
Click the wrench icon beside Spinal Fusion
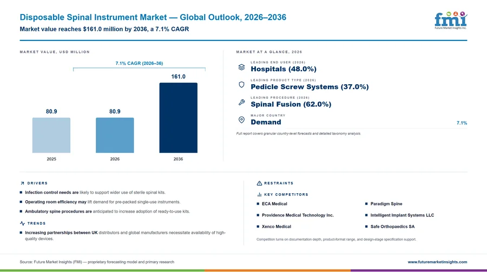click(x=241, y=102)
